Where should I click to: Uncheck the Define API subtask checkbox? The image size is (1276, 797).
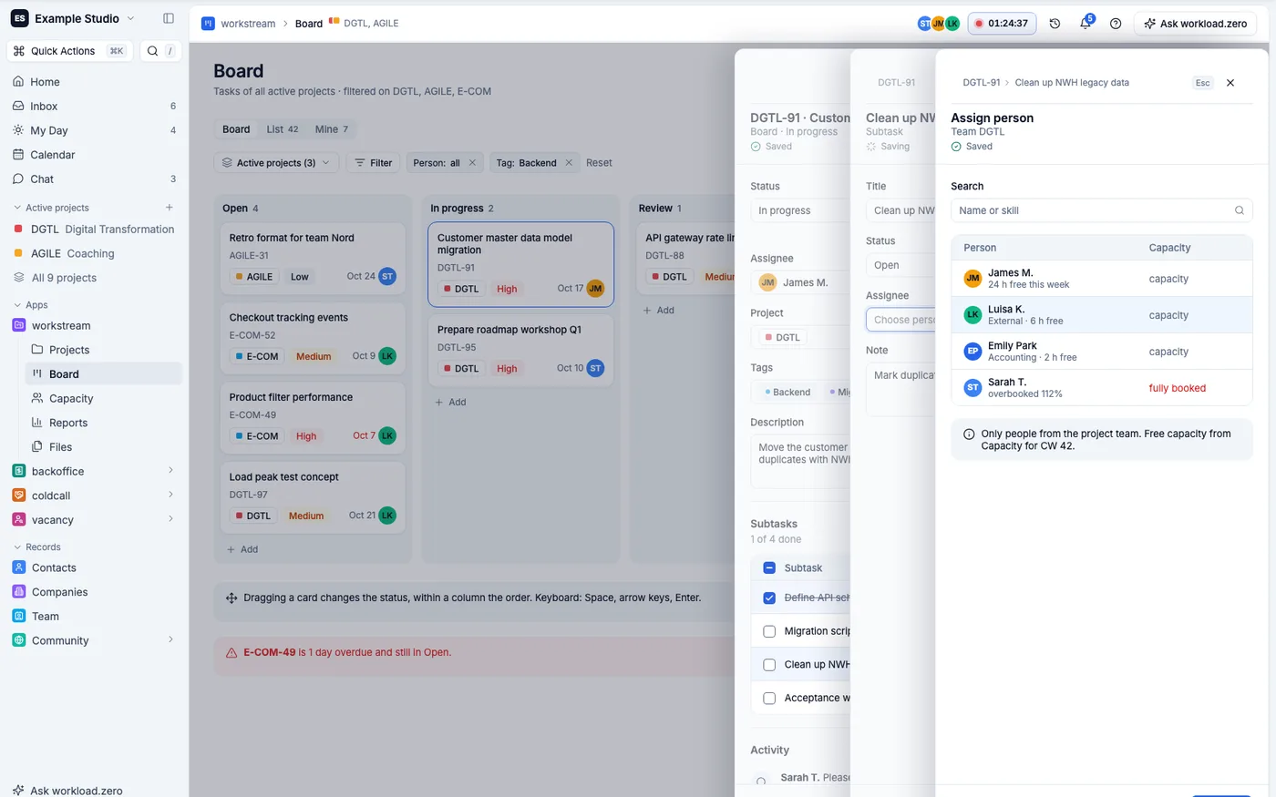769,598
